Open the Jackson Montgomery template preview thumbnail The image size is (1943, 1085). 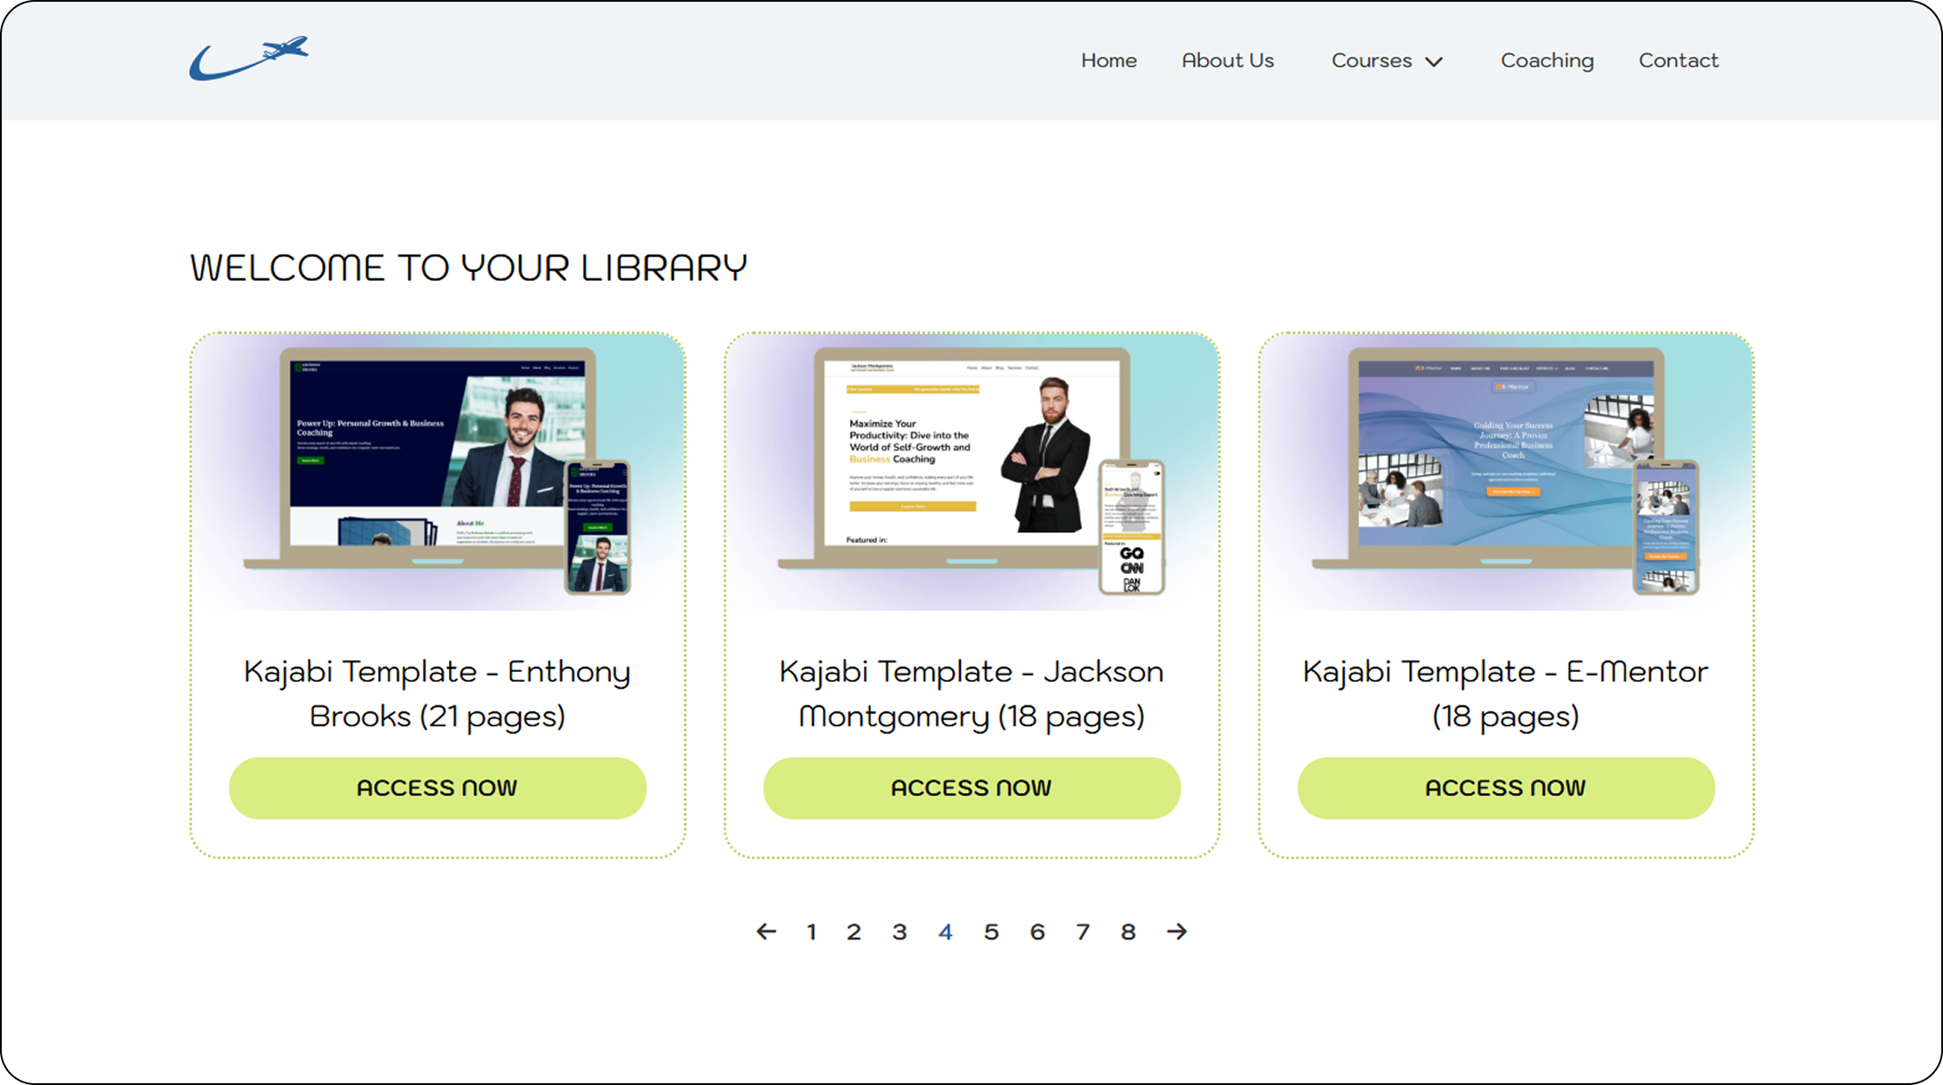(x=972, y=471)
